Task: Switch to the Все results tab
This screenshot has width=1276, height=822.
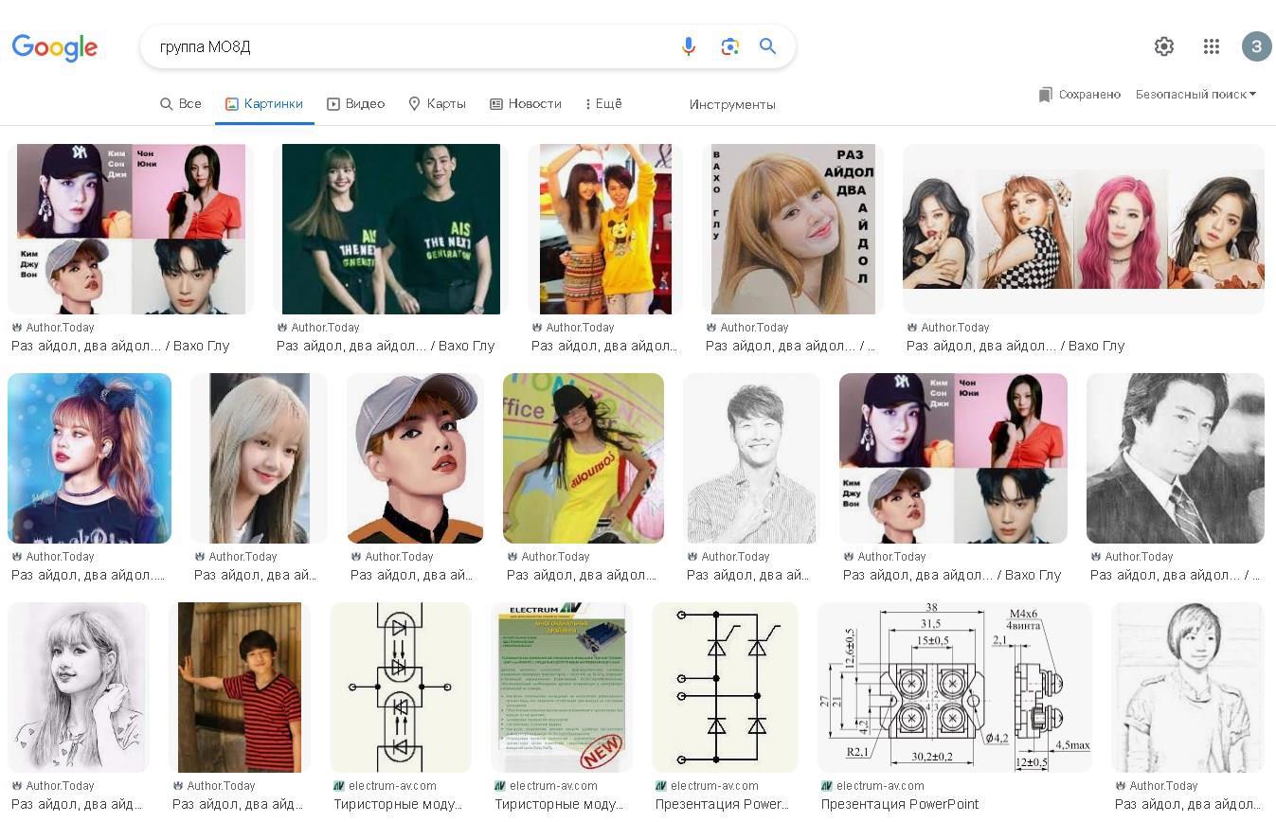Action: (181, 104)
